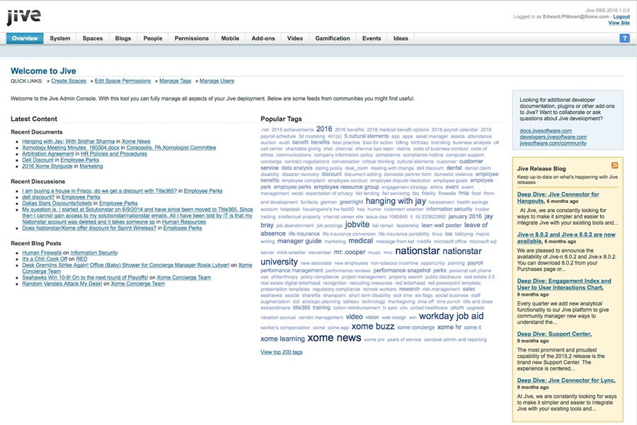Click the 'xome buzz' tag
Image resolution: width=637 pixels, height=425 pixels.
[372, 327]
